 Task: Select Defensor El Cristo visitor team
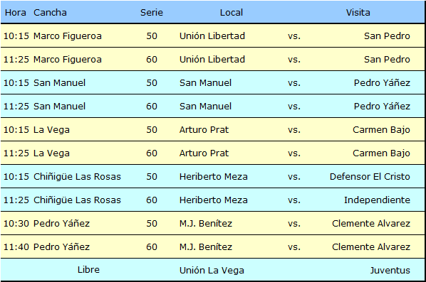pyautogui.click(x=370, y=177)
